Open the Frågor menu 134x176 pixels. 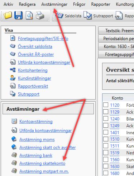(x=79, y=4)
